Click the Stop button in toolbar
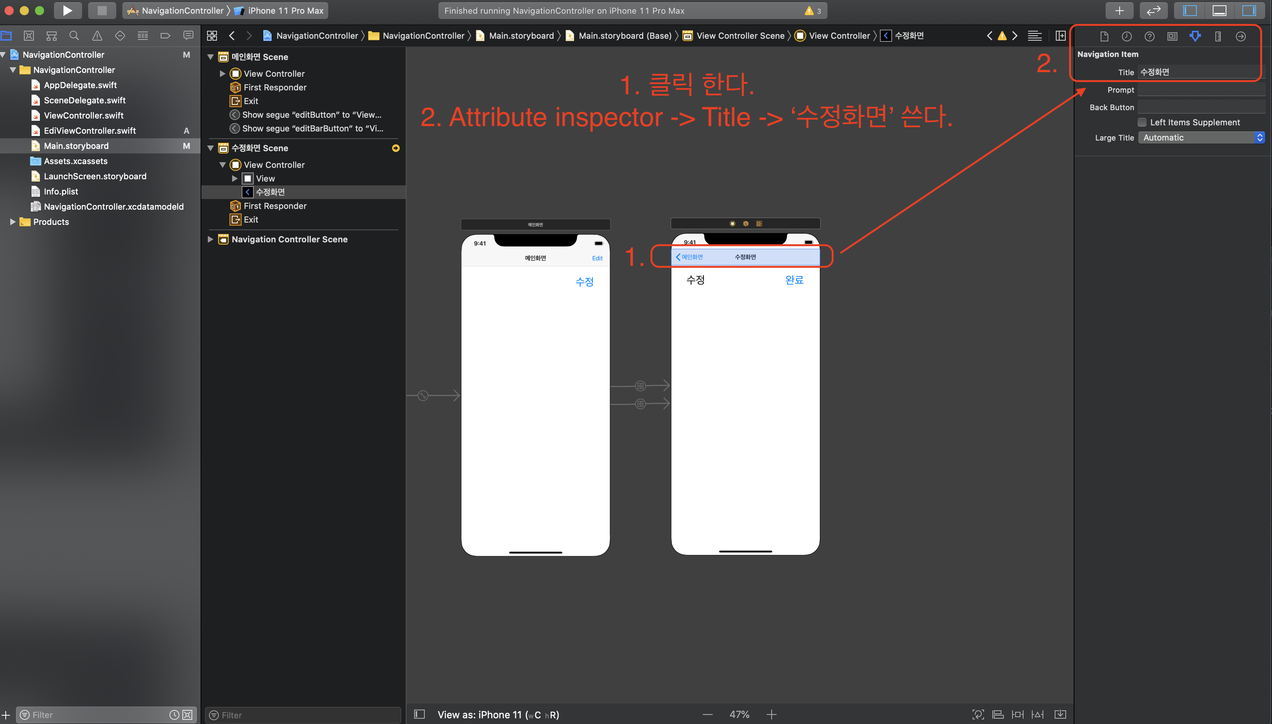Viewport: 1272px width, 724px height. (101, 10)
